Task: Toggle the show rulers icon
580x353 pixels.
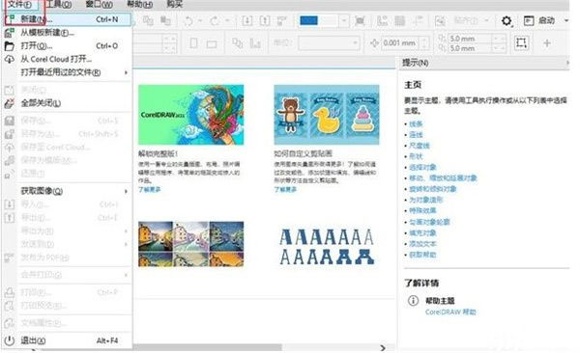Action: [x=382, y=20]
